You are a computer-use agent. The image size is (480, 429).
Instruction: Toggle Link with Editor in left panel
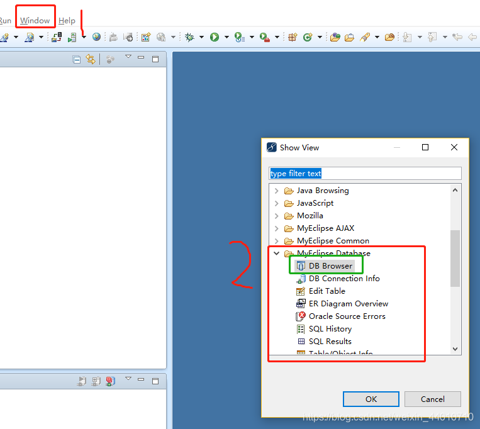tap(91, 59)
